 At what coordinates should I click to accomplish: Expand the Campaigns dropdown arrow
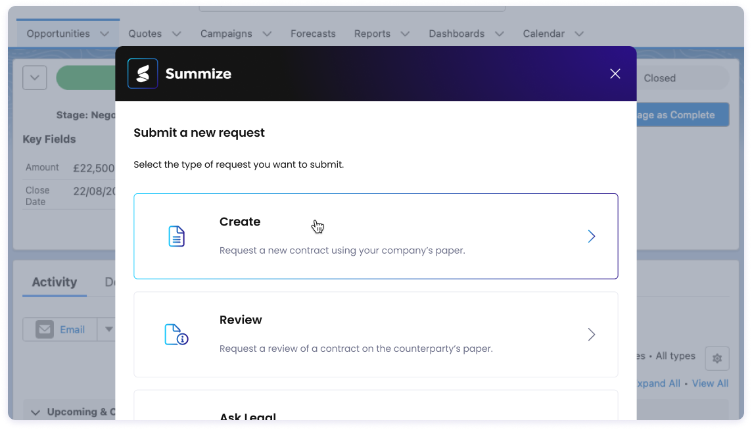click(267, 34)
